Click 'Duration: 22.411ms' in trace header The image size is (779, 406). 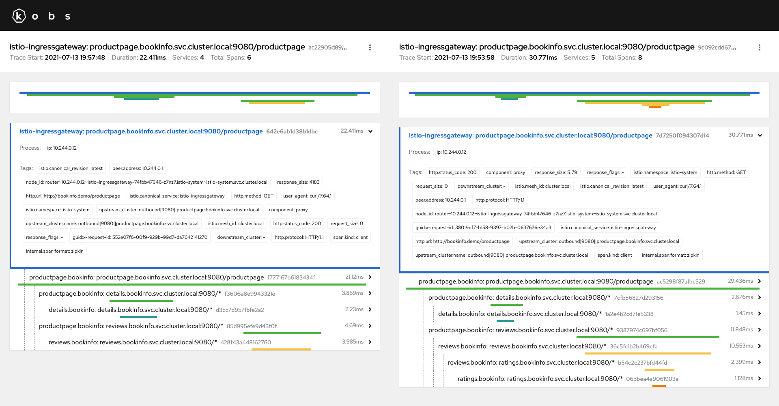click(139, 58)
